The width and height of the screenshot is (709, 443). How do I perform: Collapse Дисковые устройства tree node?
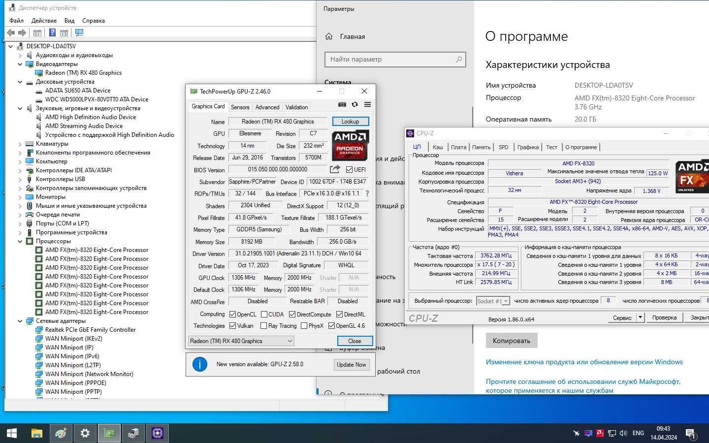[20, 82]
